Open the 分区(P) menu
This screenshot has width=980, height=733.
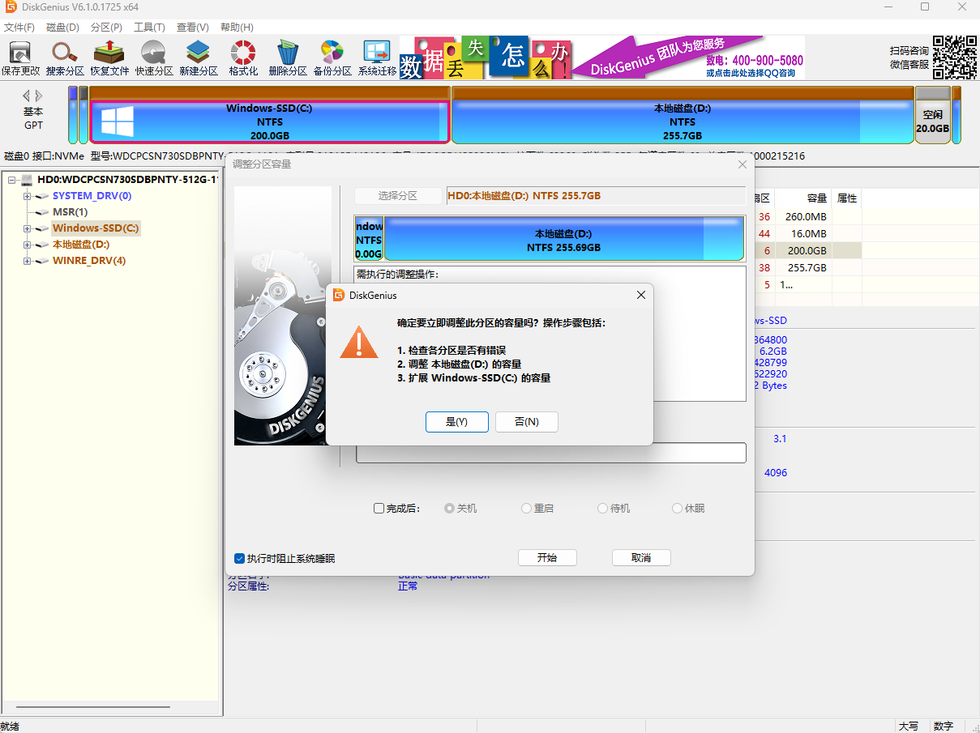click(x=106, y=28)
